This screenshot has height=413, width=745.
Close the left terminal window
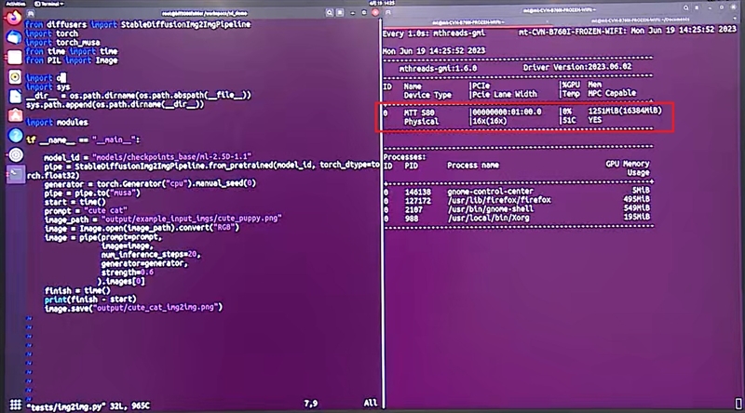click(x=375, y=13)
